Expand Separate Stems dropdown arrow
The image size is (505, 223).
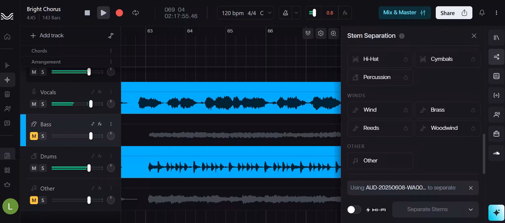point(471,210)
